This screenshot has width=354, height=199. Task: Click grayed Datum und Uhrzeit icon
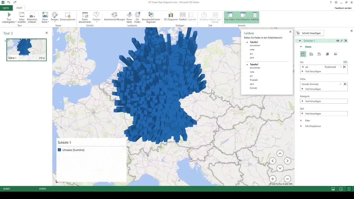(215, 15)
